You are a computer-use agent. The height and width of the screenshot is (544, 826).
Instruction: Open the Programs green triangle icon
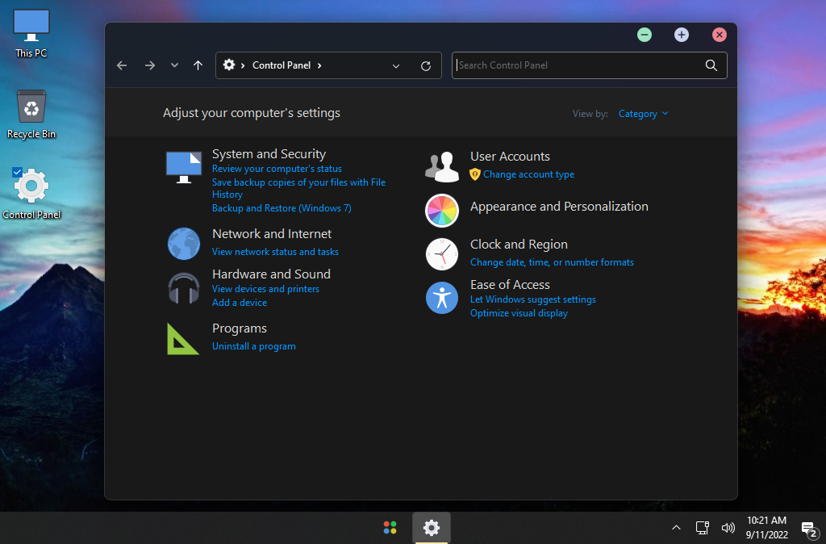pos(183,339)
